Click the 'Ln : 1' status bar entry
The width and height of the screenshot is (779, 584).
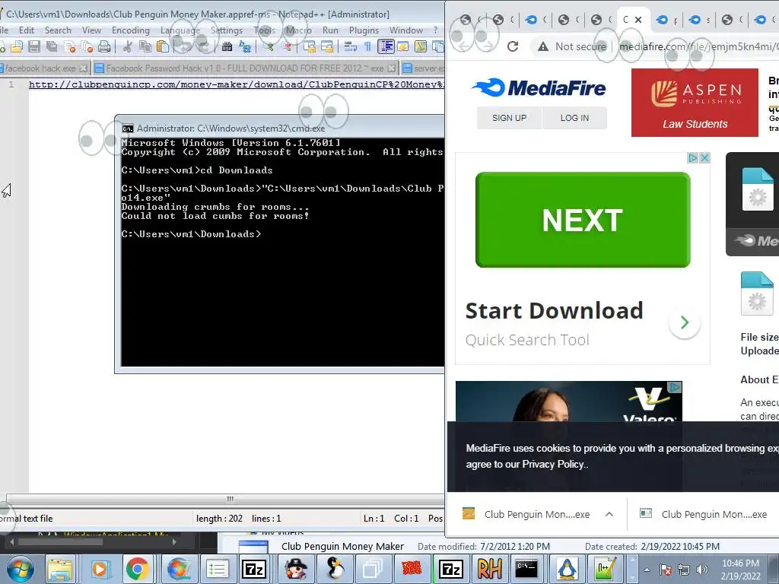tap(374, 519)
